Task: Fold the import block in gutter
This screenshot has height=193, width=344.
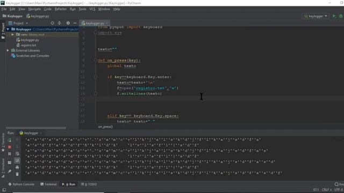Action: [x=96, y=32]
